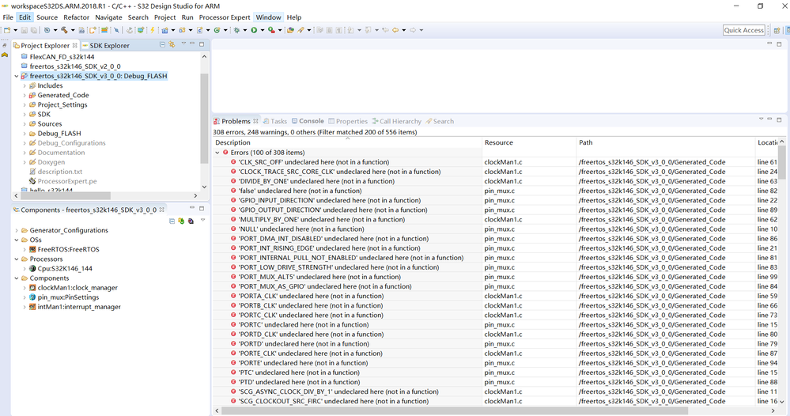Open the Processor Expert menu

(x=225, y=17)
